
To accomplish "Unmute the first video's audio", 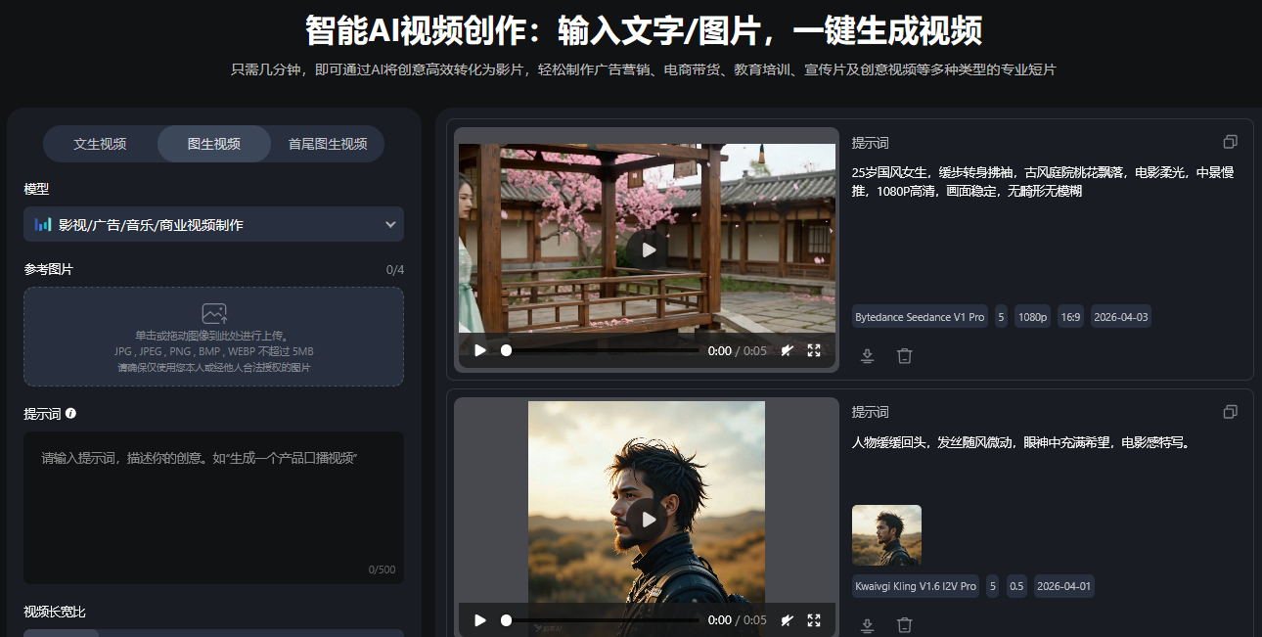I will 787,350.
